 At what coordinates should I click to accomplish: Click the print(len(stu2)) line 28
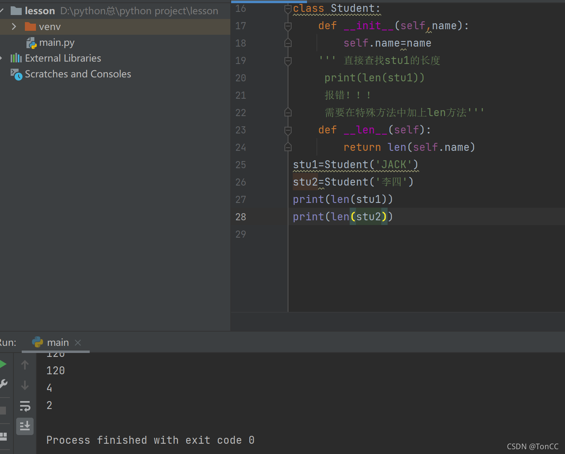343,217
